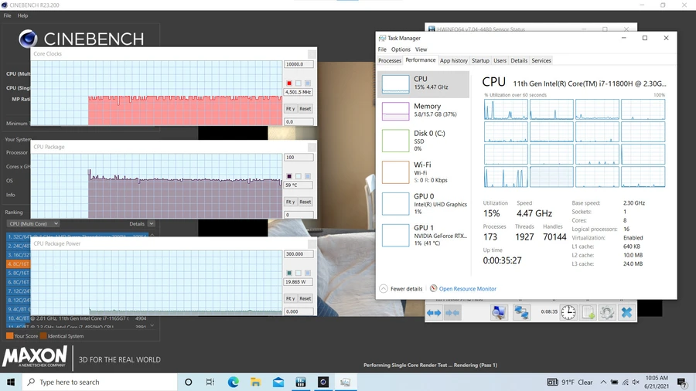696x391 pixels.
Task: Click the Wi-Fi network tray icon
Action: click(625, 382)
